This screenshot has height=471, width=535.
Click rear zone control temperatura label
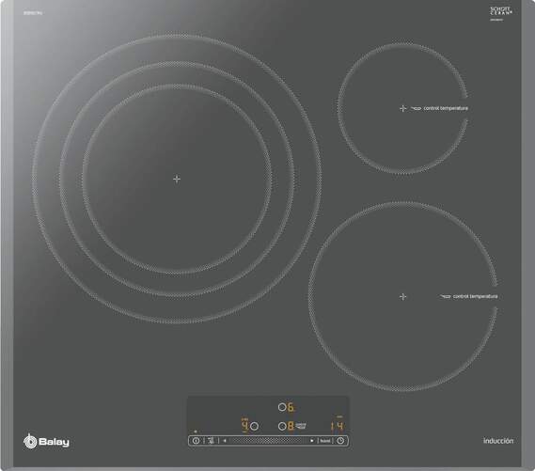click(x=446, y=108)
